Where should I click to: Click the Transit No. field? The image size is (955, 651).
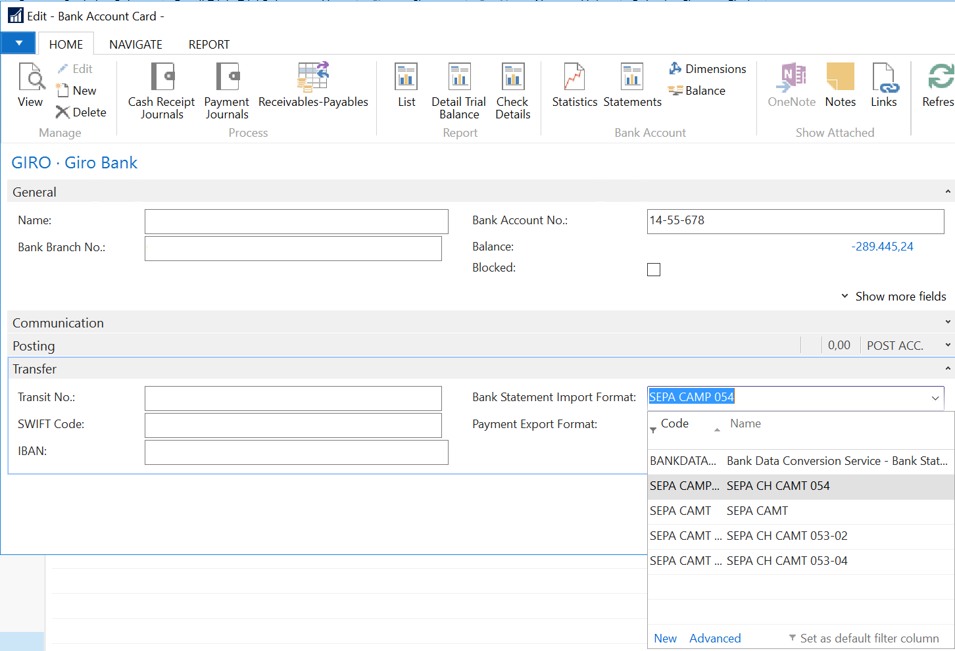tap(293, 398)
